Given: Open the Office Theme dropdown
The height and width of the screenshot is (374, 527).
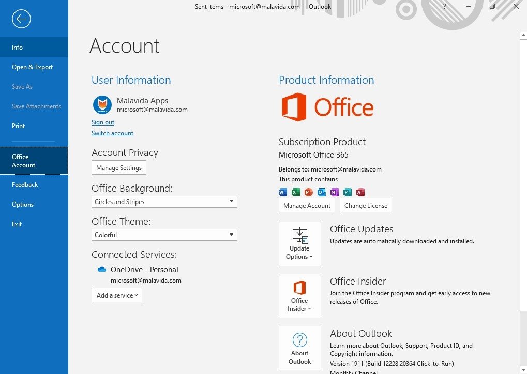Looking at the screenshot, I should pos(164,235).
